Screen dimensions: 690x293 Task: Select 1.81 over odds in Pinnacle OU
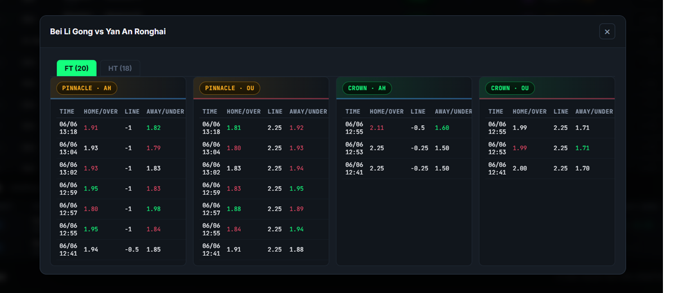click(234, 128)
